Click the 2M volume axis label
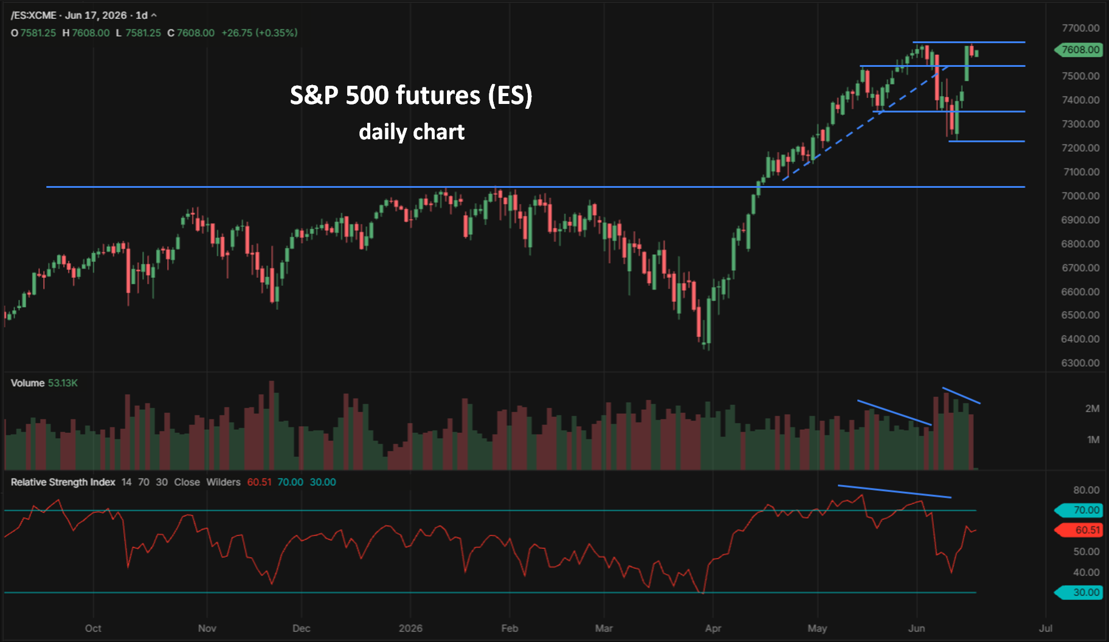Image resolution: width=1109 pixels, height=642 pixels. click(x=1093, y=409)
